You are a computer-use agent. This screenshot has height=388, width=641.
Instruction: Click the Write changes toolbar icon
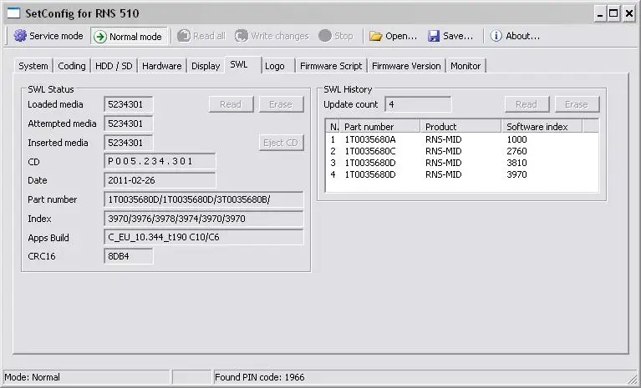242,36
